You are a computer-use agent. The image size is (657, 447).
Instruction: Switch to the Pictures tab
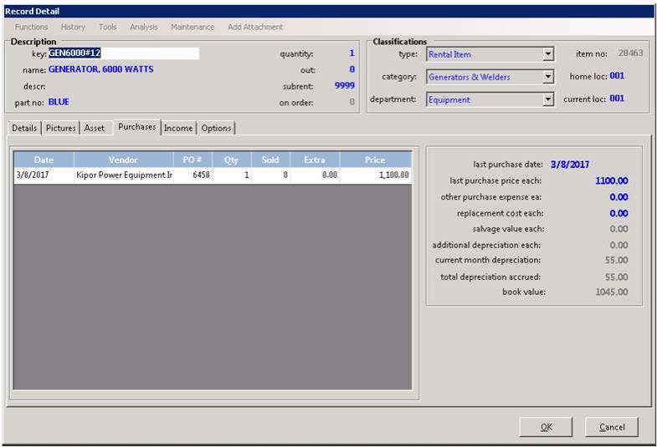pyautogui.click(x=60, y=128)
